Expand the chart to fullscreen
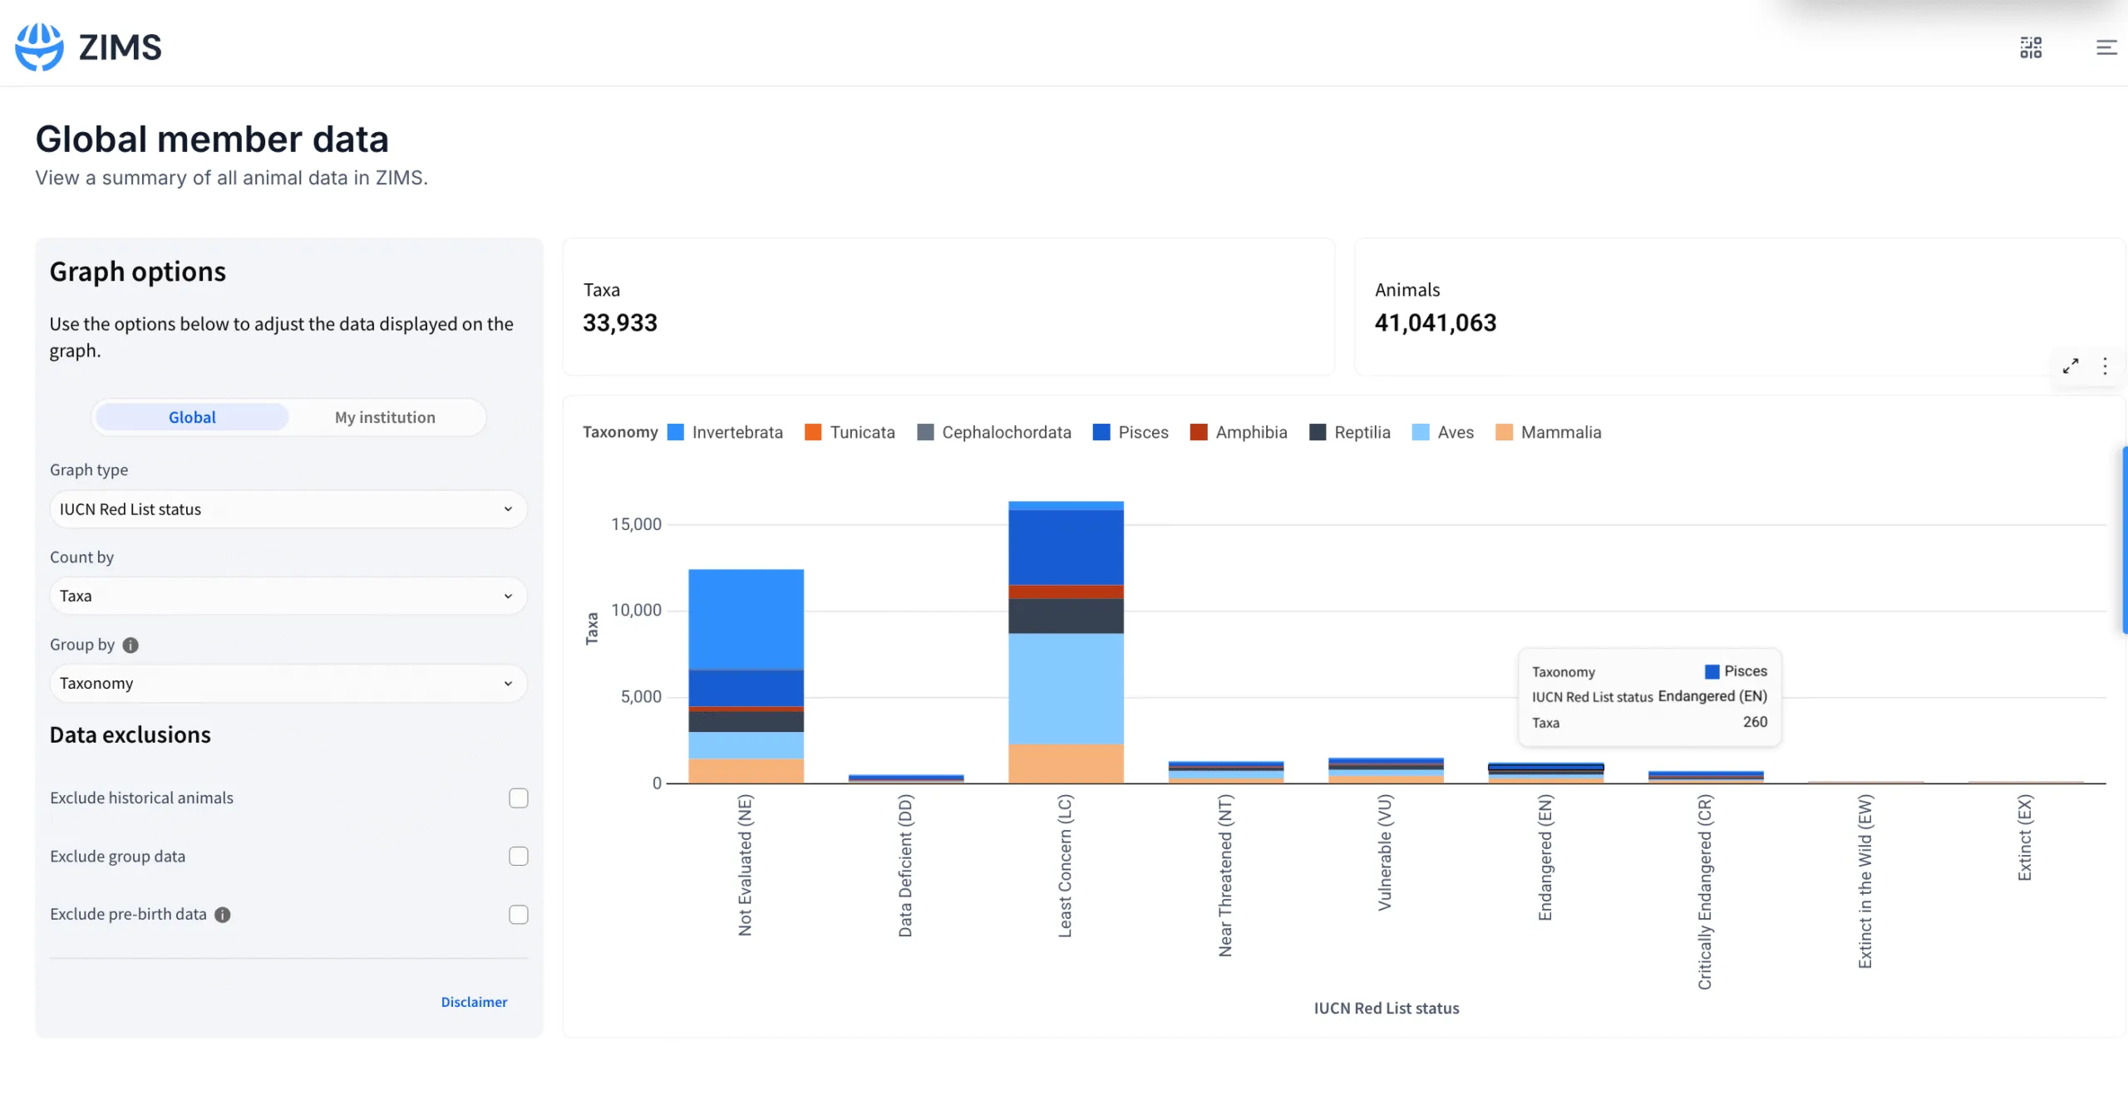Viewport: 2128px width, 1095px height. (2071, 366)
